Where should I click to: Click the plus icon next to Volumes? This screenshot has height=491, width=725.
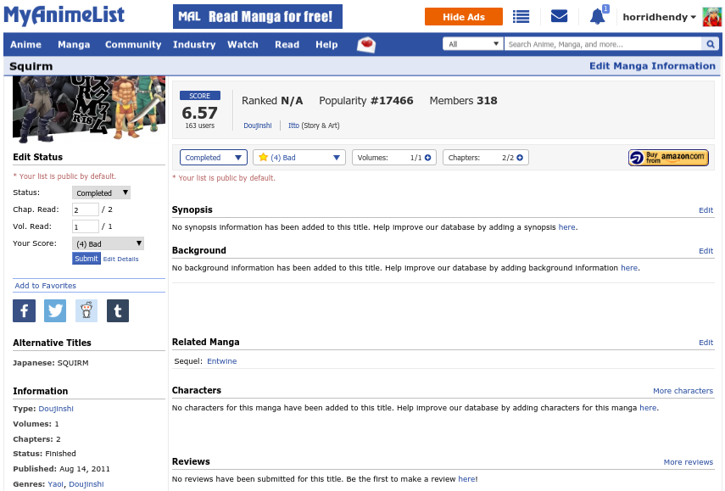427,158
